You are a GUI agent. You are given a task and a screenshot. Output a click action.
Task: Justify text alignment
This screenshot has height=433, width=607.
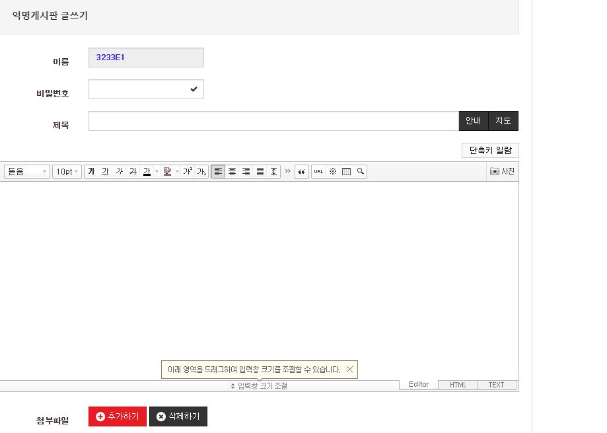[x=260, y=172]
